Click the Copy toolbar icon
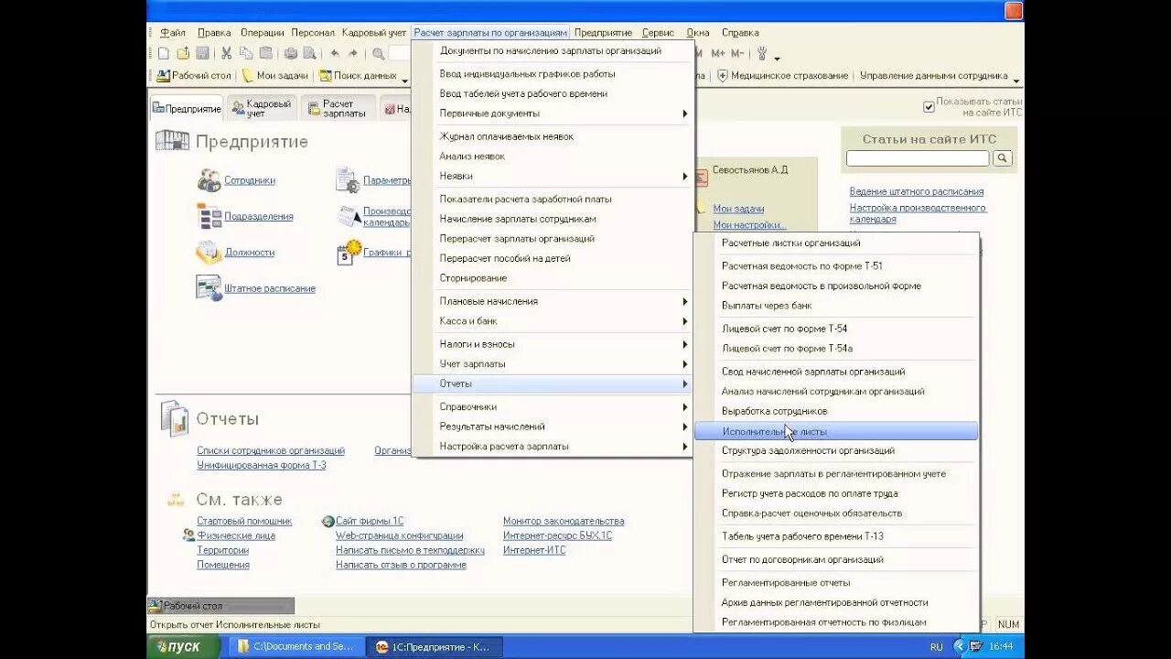The width and height of the screenshot is (1171, 659). [245, 53]
